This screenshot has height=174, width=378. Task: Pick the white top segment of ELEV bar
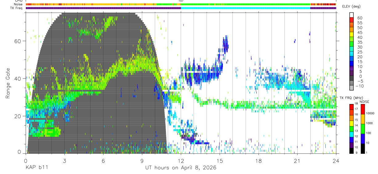(x=352, y=15)
